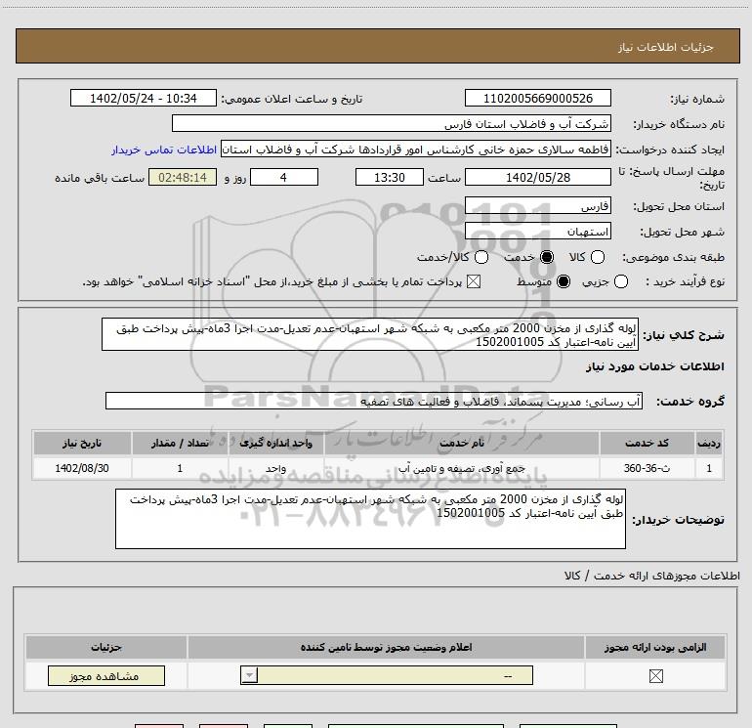The width and height of the screenshot is (752, 728).
Task: Select the کالا/خدمت radio option
Action: [x=481, y=257]
